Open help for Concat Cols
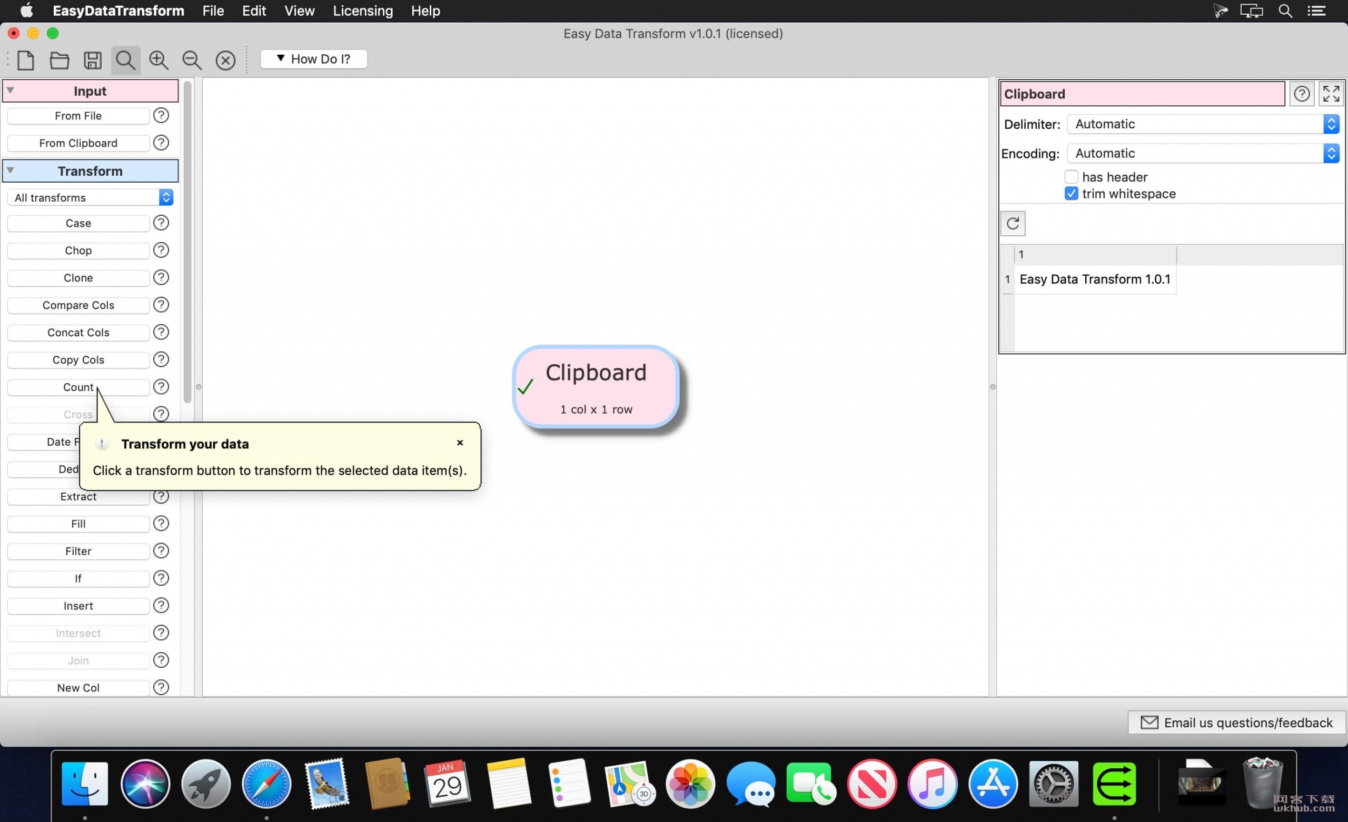Image resolution: width=1348 pixels, height=822 pixels. pos(161,332)
